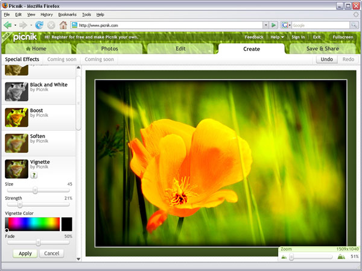
Task: Switch to Save & Share tab
Action: coord(323,49)
